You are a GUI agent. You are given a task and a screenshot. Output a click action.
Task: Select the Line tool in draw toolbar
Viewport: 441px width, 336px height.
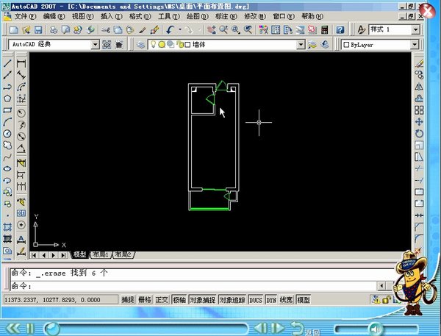[7, 63]
